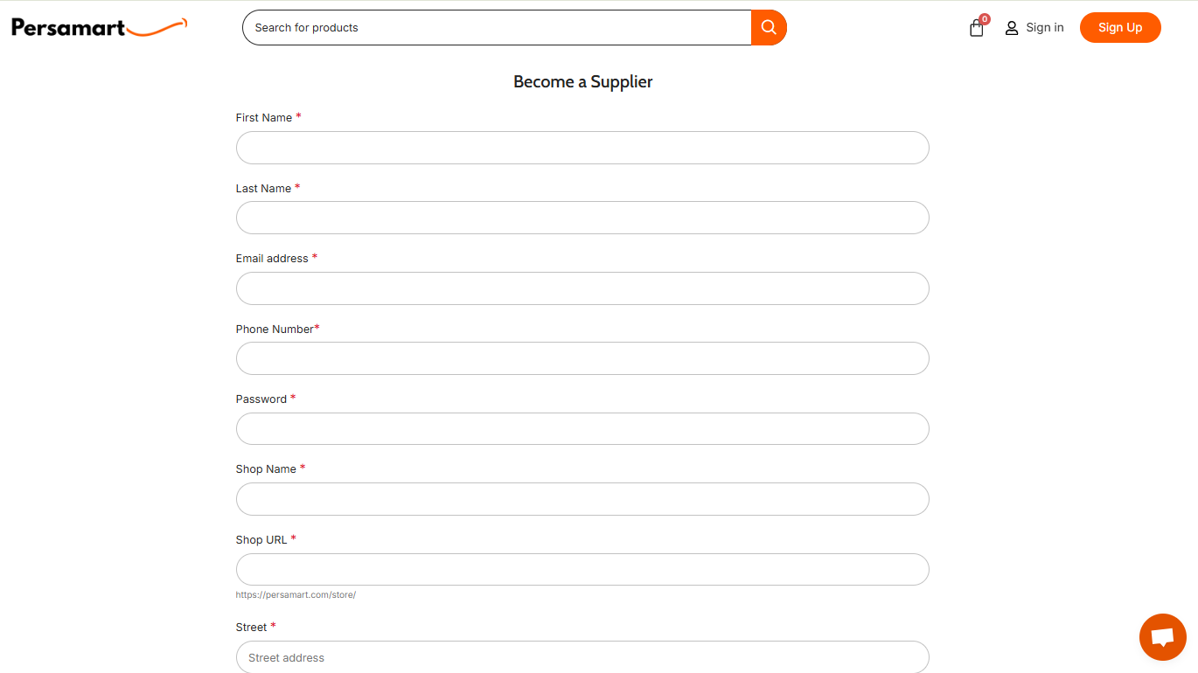Click the Shop URL text field

coord(582,570)
